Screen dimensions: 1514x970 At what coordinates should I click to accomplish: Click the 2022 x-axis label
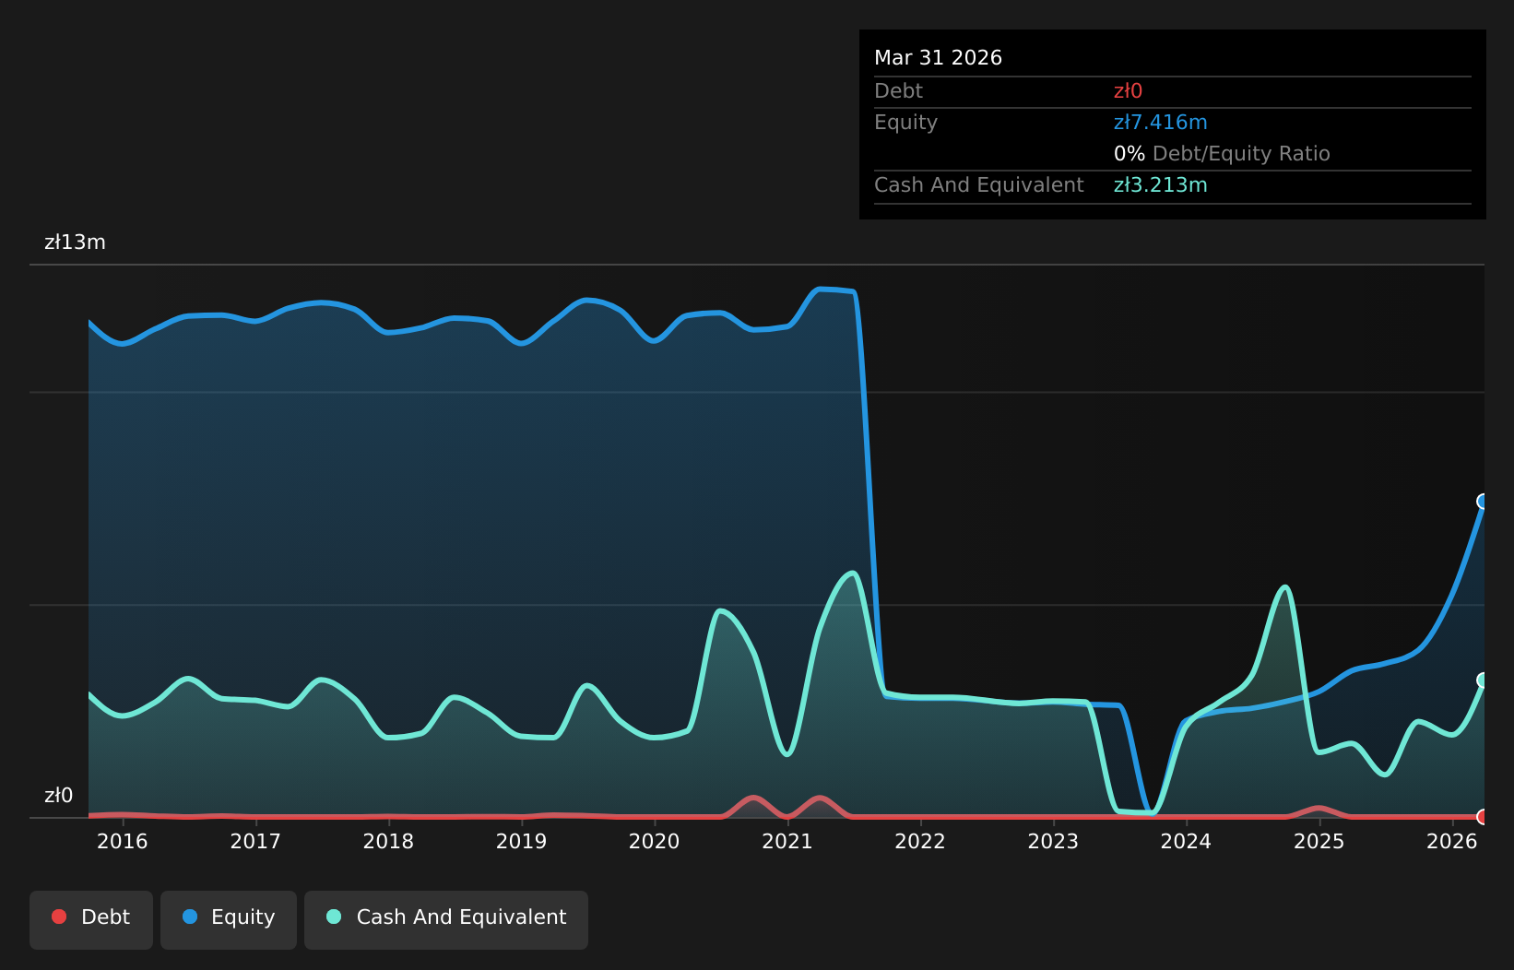(x=920, y=841)
